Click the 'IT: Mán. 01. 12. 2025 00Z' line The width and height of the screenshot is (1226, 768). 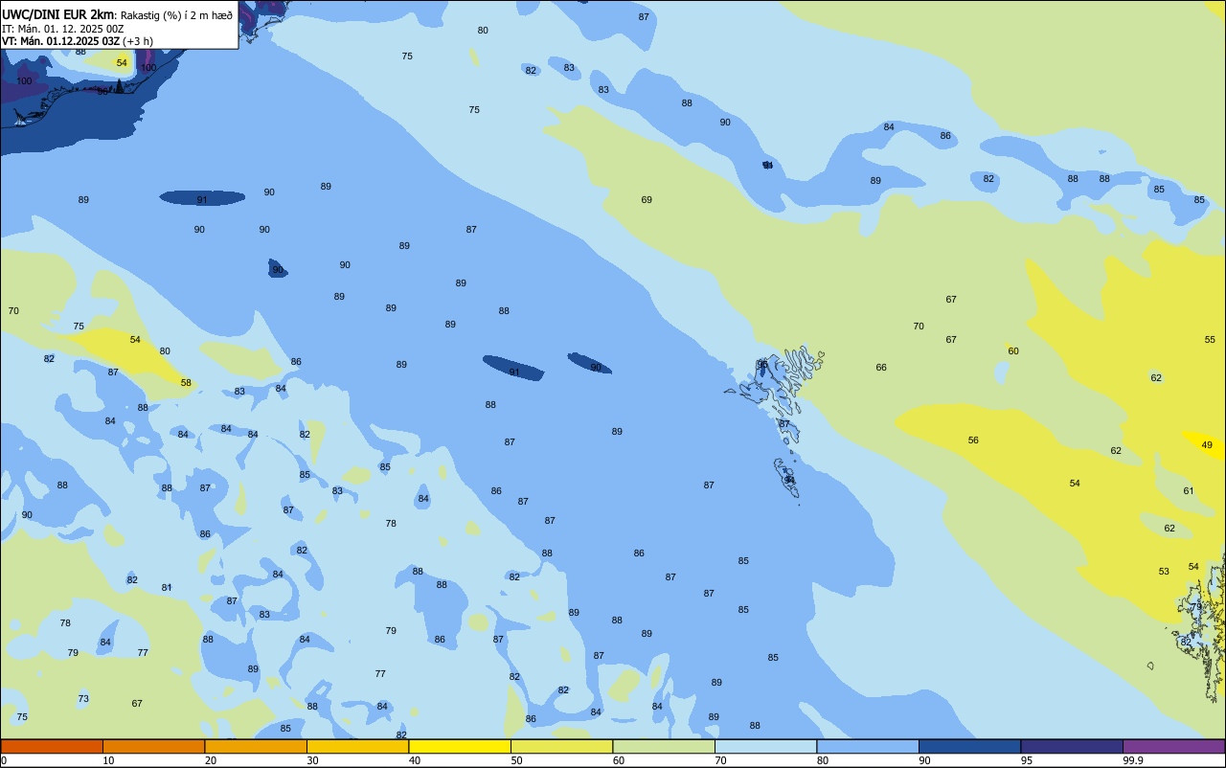click(63, 29)
